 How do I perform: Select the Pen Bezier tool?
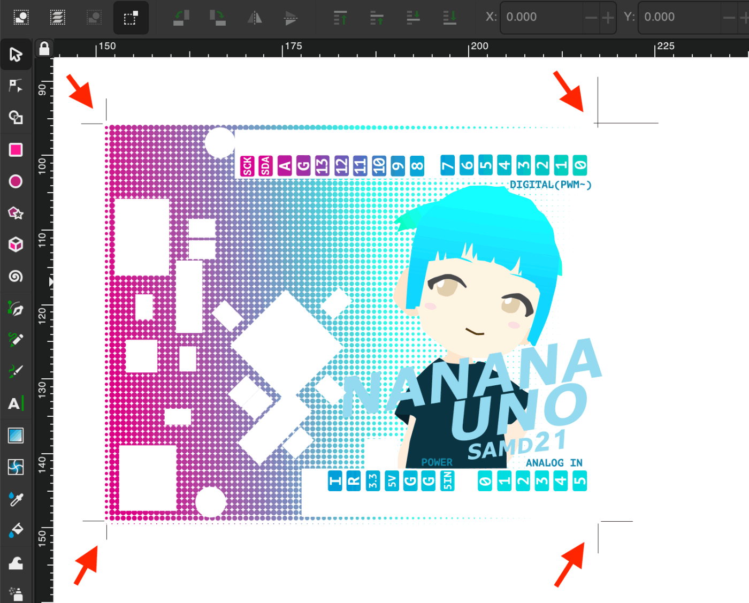point(16,309)
